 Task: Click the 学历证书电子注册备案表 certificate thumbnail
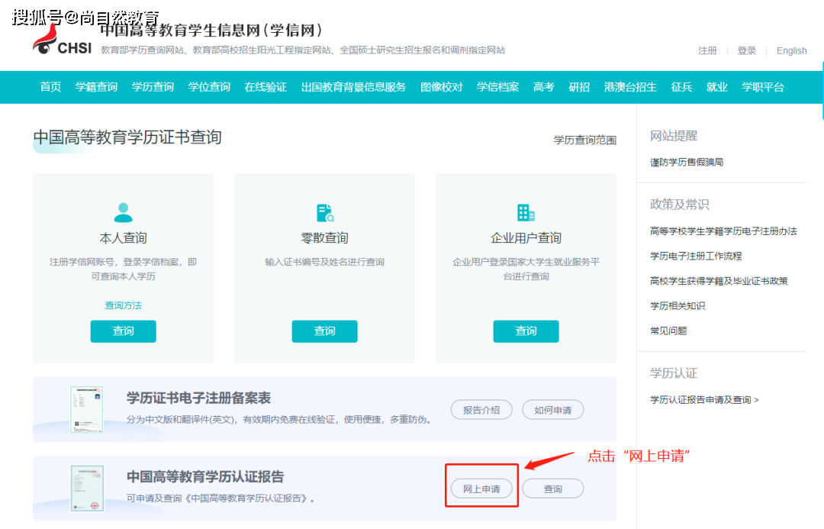pyautogui.click(x=86, y=408)
